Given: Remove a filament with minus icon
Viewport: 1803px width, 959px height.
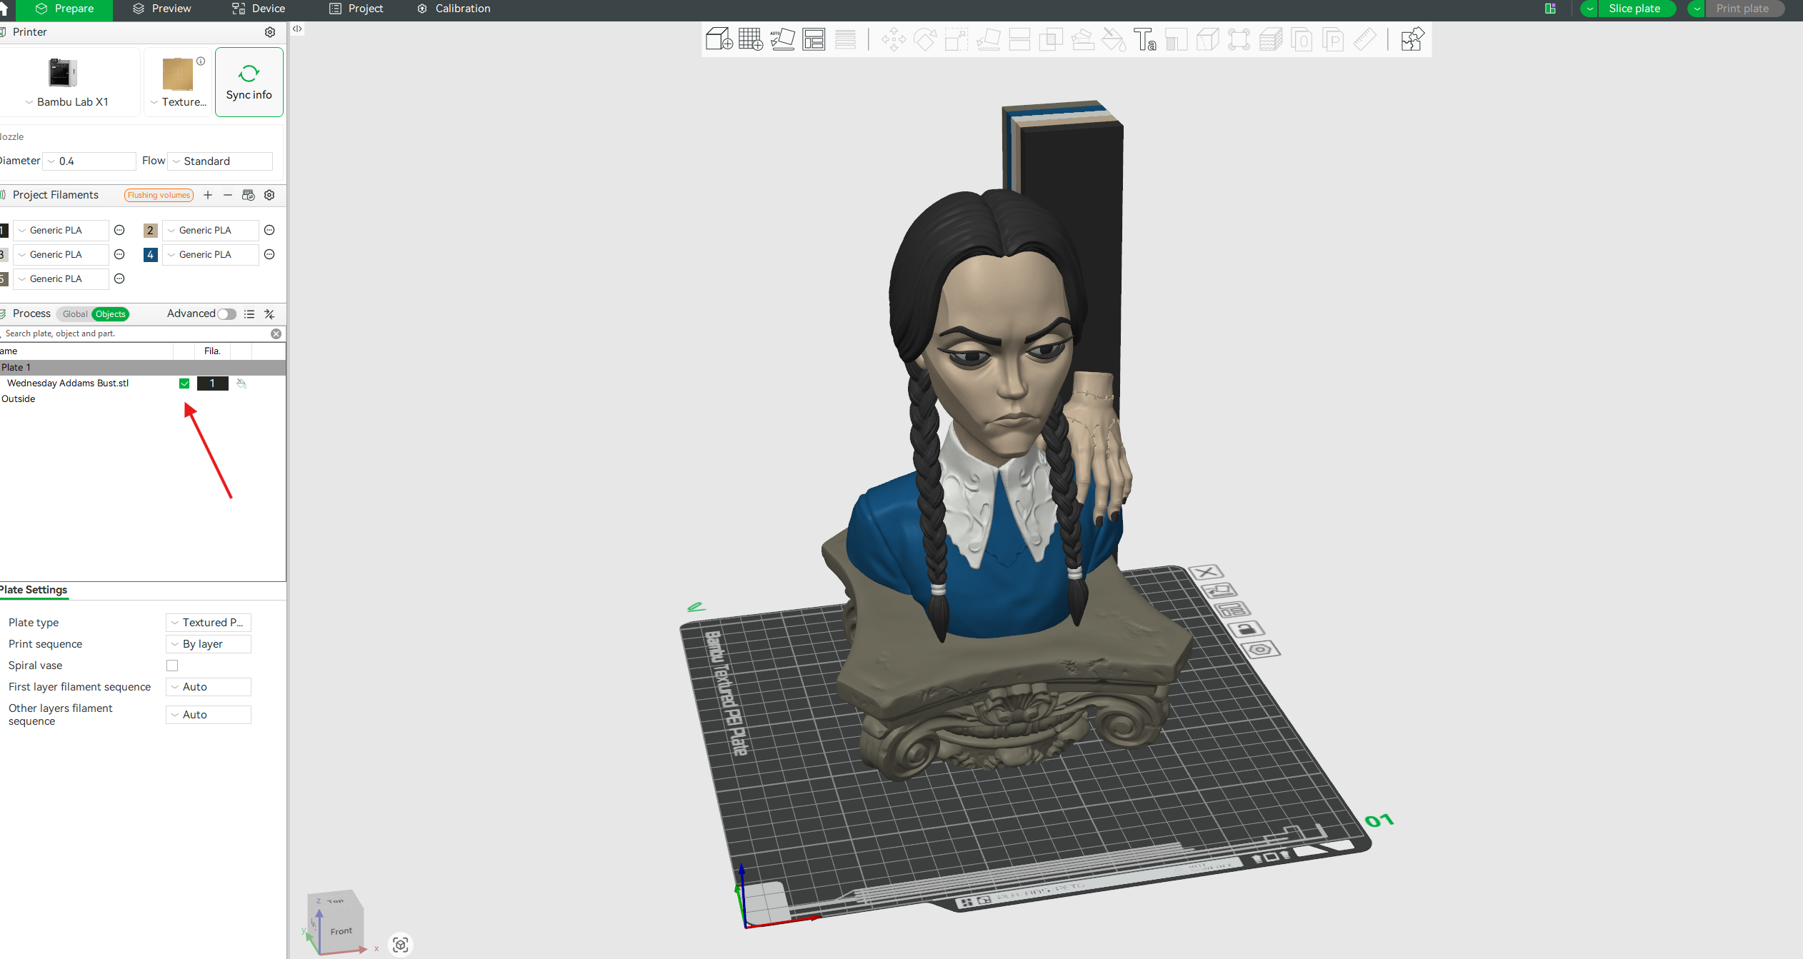Looking at the screenshot, I should pos(228,195).
